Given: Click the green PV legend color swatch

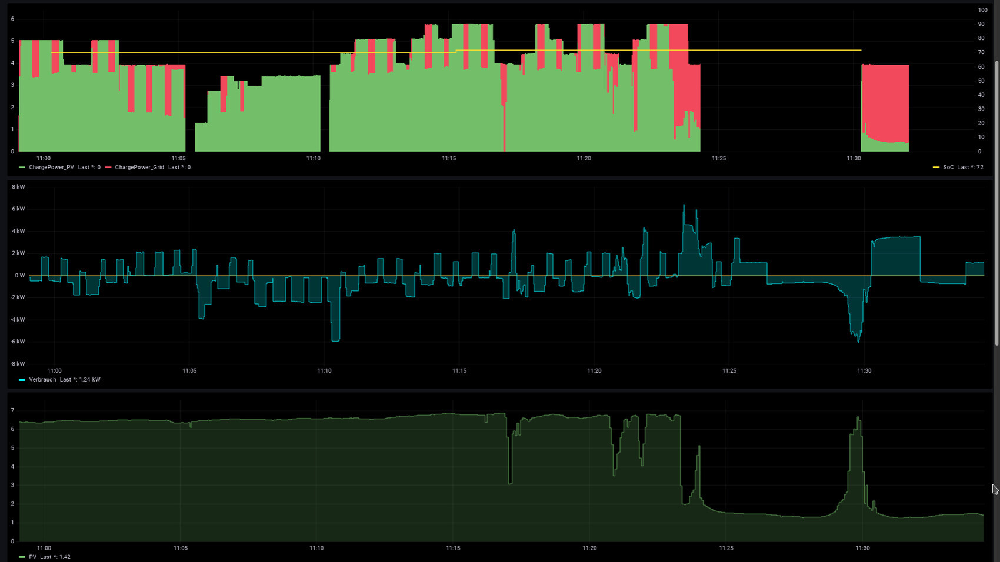Looking at the screenshot, I should click(x=22, y=557).
